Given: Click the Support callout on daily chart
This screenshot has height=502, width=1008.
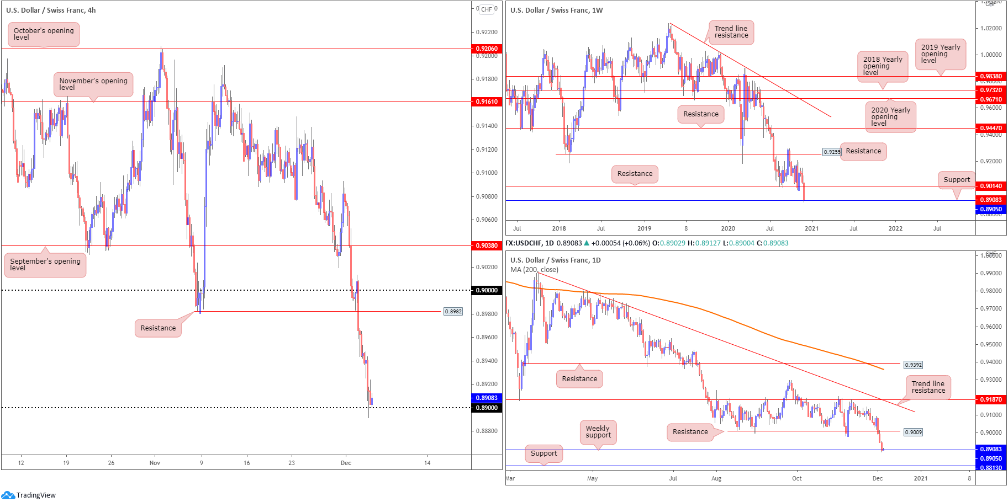Looking at the screenshot, I should tap(543, 453).
